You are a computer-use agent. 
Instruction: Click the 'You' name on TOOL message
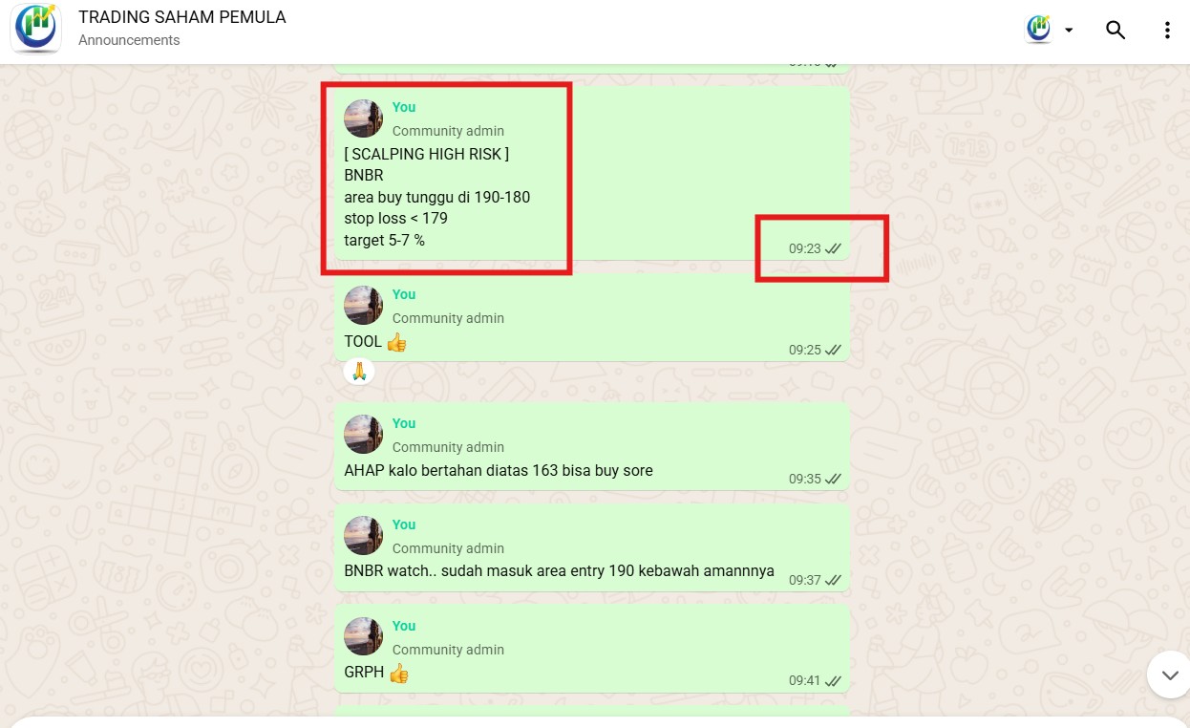point(404,294)
